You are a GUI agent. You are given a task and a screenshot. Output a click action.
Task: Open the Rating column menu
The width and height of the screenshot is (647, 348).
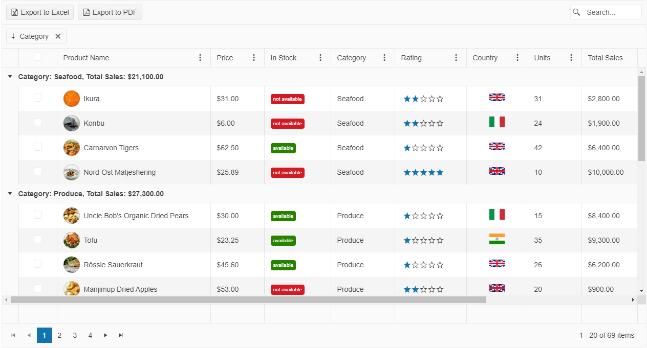pos(456,58)
